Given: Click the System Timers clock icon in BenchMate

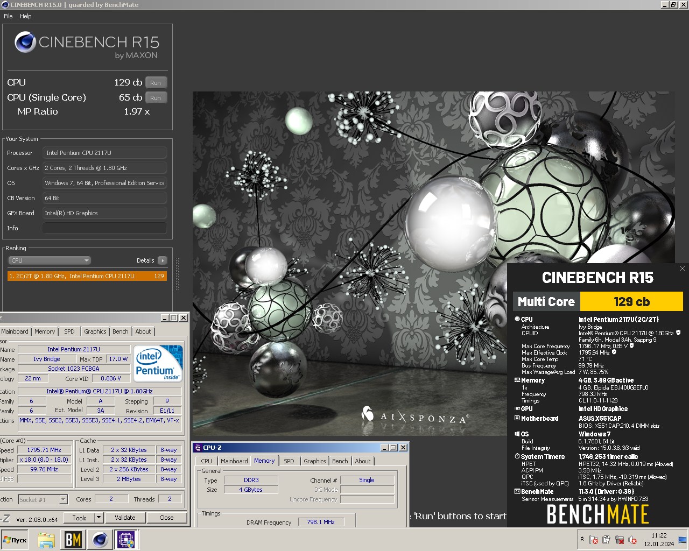Looking at the screenshot, I should [517, 456].
